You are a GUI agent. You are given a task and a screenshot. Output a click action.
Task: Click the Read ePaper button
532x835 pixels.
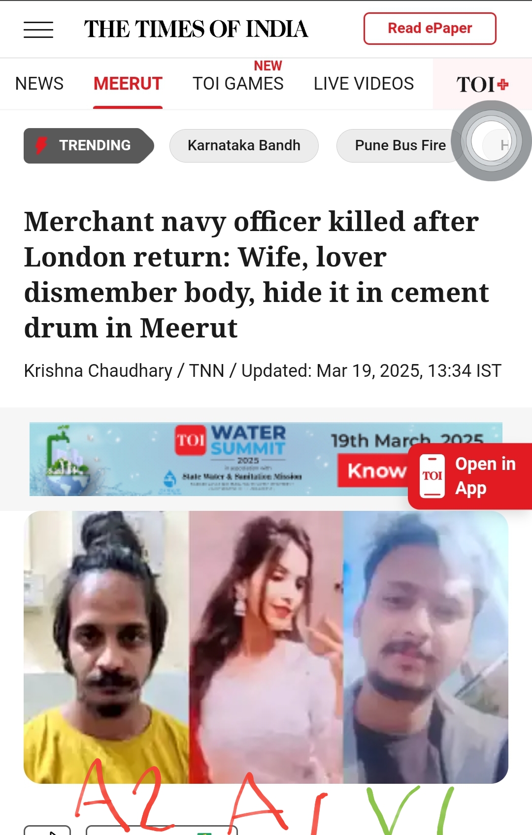[430, 29]
